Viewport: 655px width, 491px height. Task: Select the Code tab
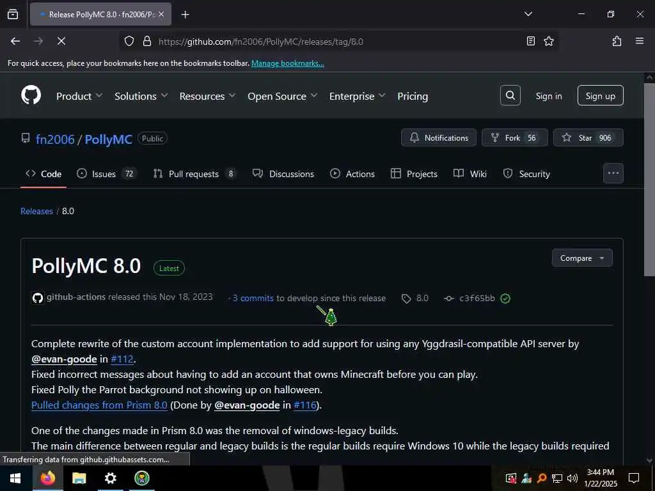pos(43,174)
